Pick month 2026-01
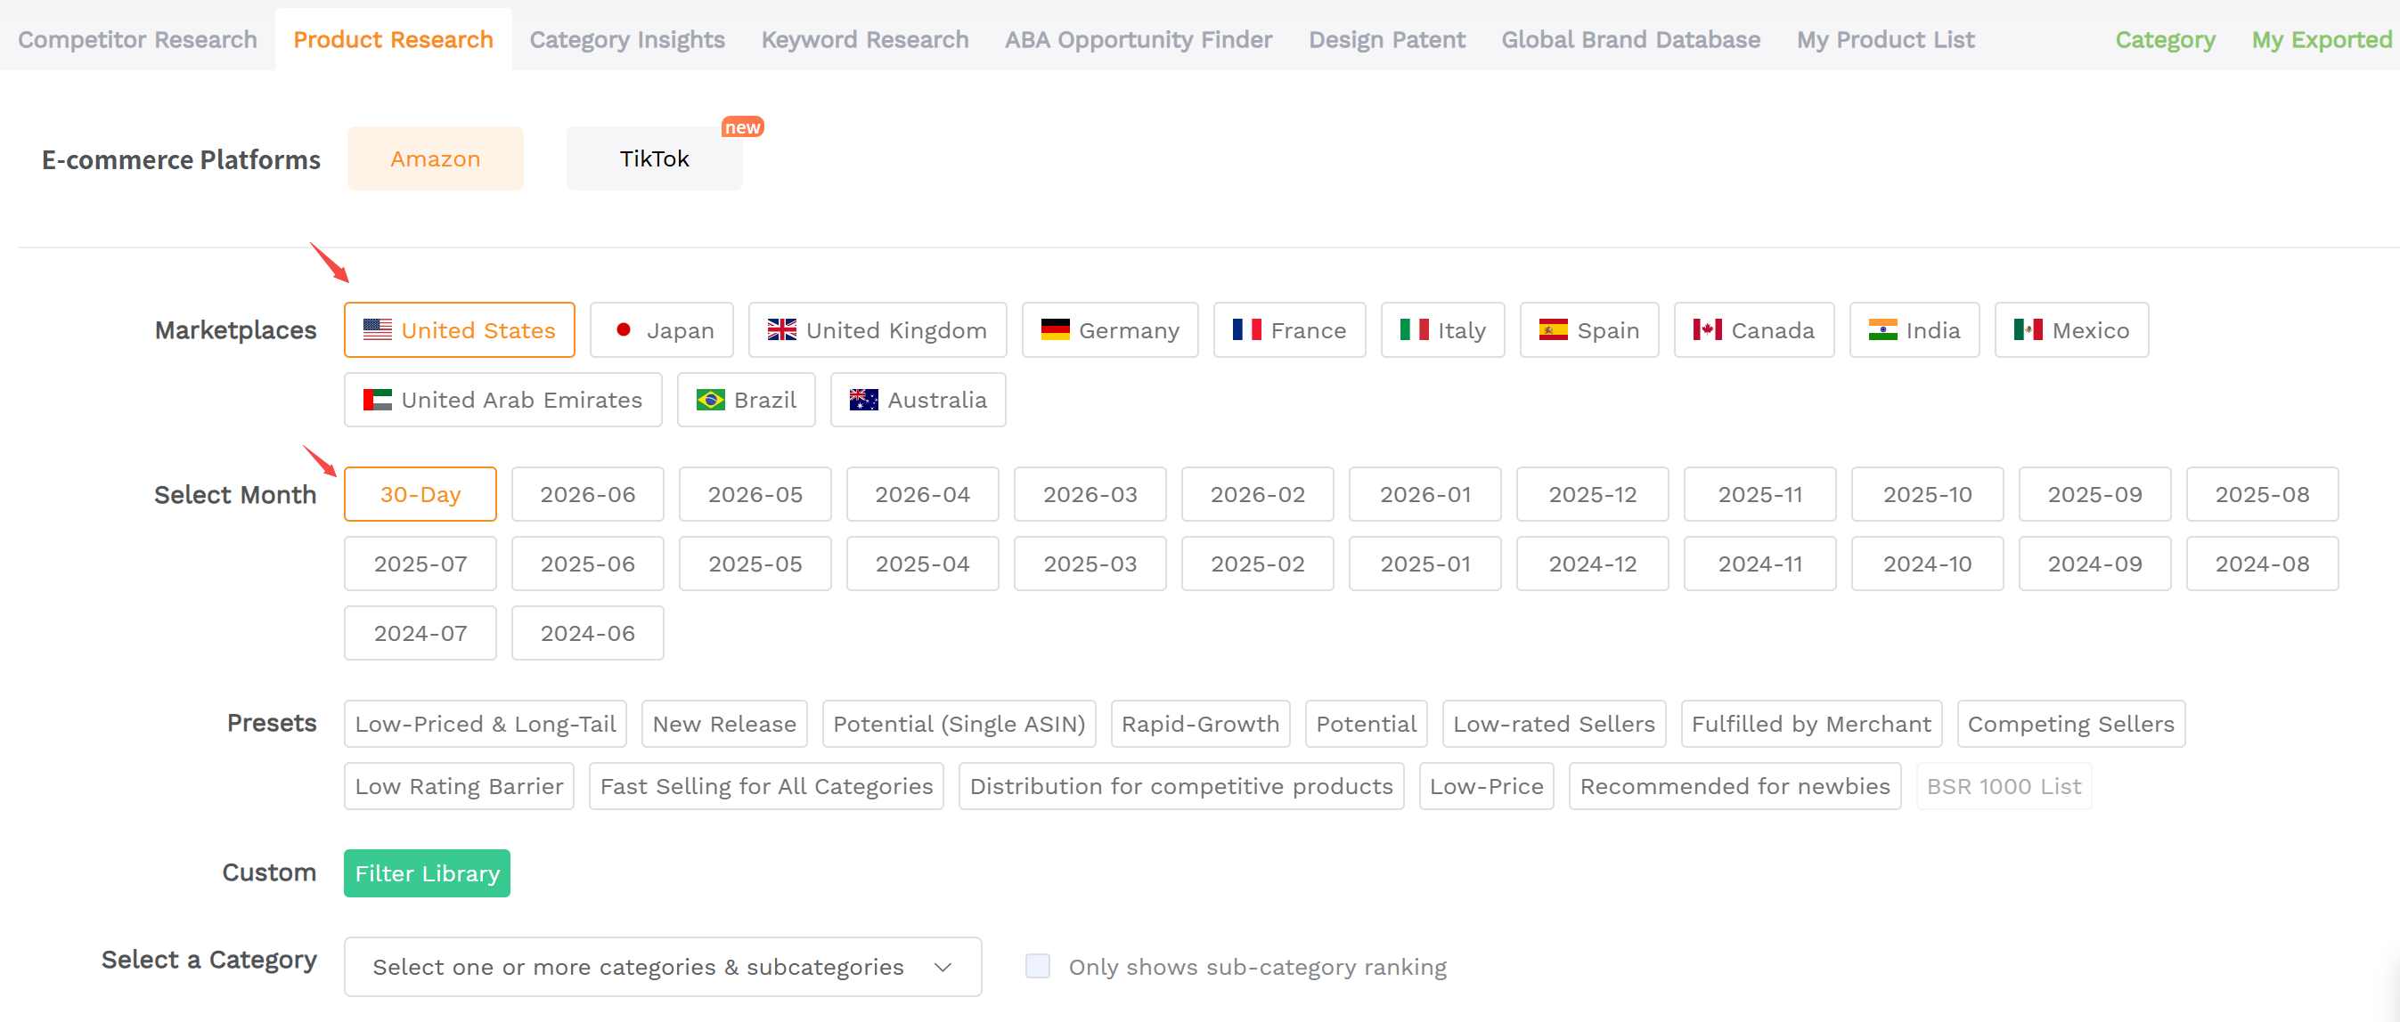2400x1022 pixels. (1424, 494)
